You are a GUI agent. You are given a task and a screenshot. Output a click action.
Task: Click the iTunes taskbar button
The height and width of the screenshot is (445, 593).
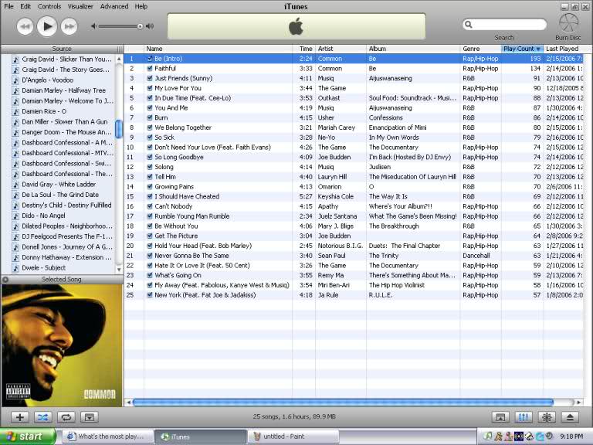[x=201, y=437]
